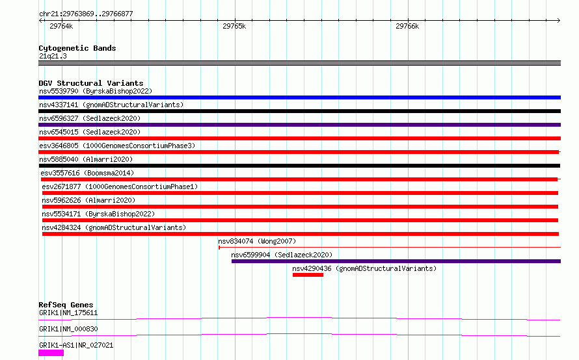Click the 29766k ruler tick label
The image size is (579, 360).
[x=407, y=26]
